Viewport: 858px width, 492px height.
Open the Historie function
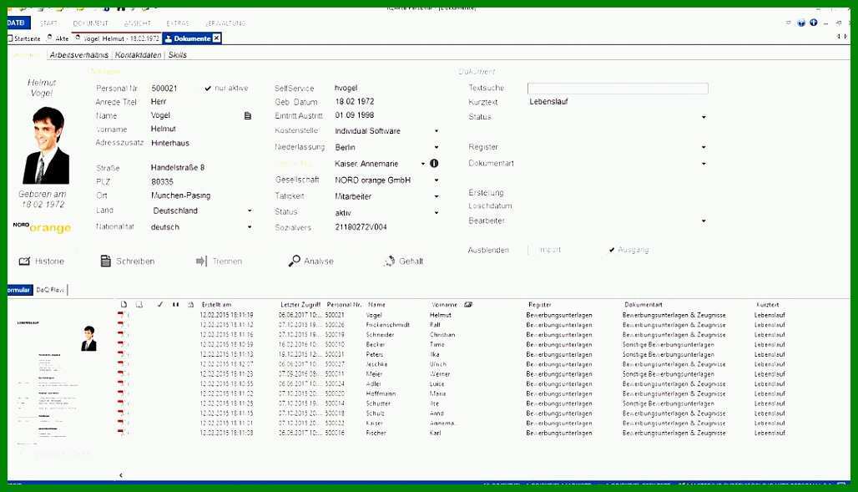click(x=42, y=261)
